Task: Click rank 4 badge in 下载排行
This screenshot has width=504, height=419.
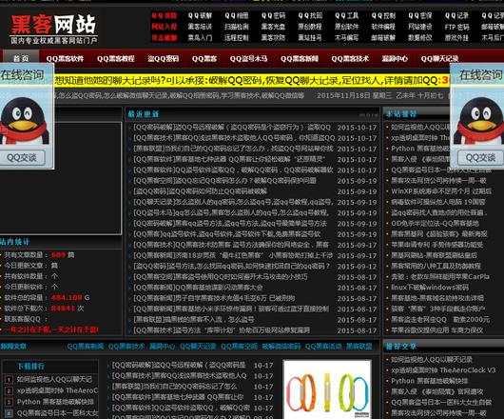Action: pos(9,413)
